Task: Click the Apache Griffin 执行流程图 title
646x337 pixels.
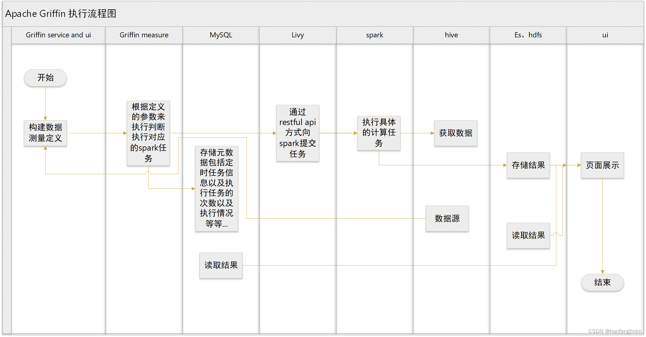Action: tap(61, 14)
